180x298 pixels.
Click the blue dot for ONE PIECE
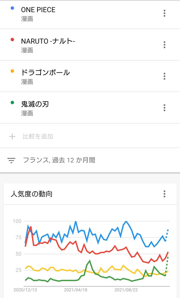(x=12, y=8)
